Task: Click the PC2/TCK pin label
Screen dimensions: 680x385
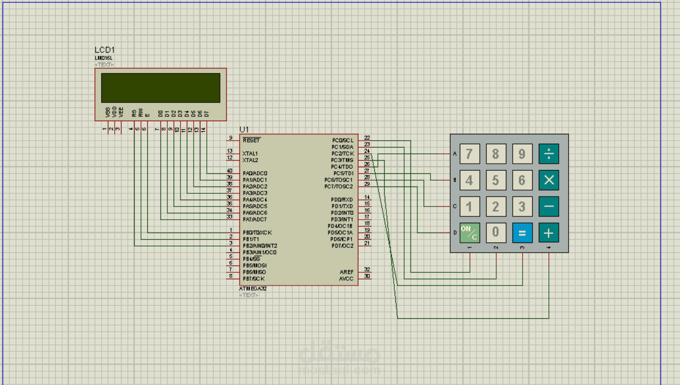Action: click(x=343, y=153)
